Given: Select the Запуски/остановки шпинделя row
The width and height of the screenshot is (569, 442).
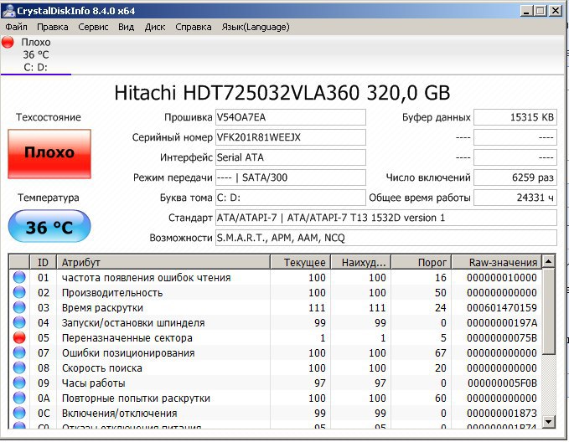Looking at the screenshot, I should [x=275, y=322].
